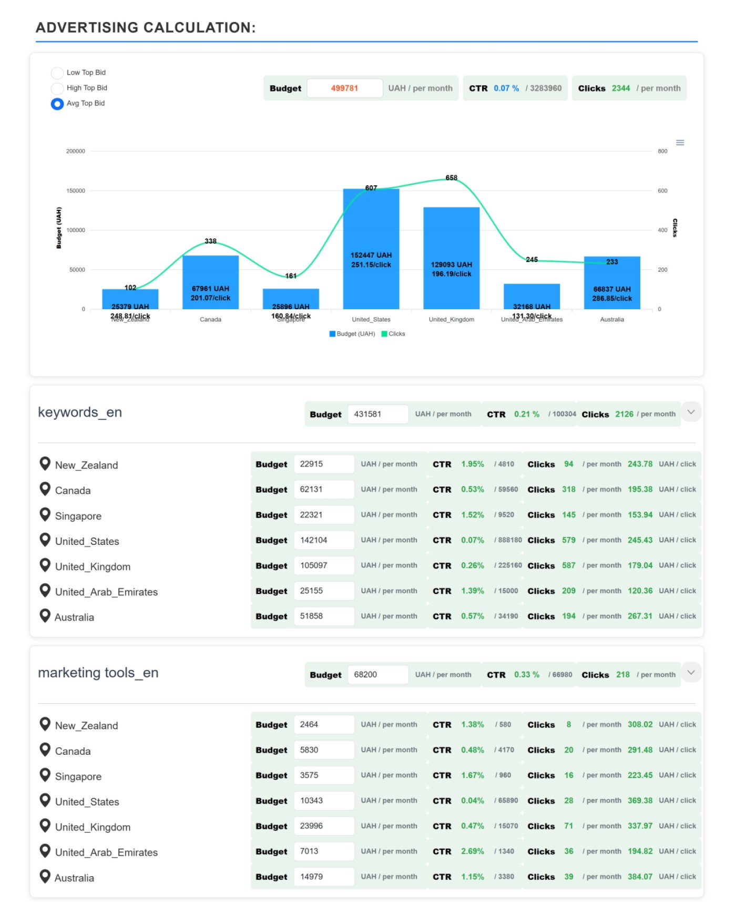Click the keywords_en group heading
This screenshot has height=902, width=736.
pos(80,412)
